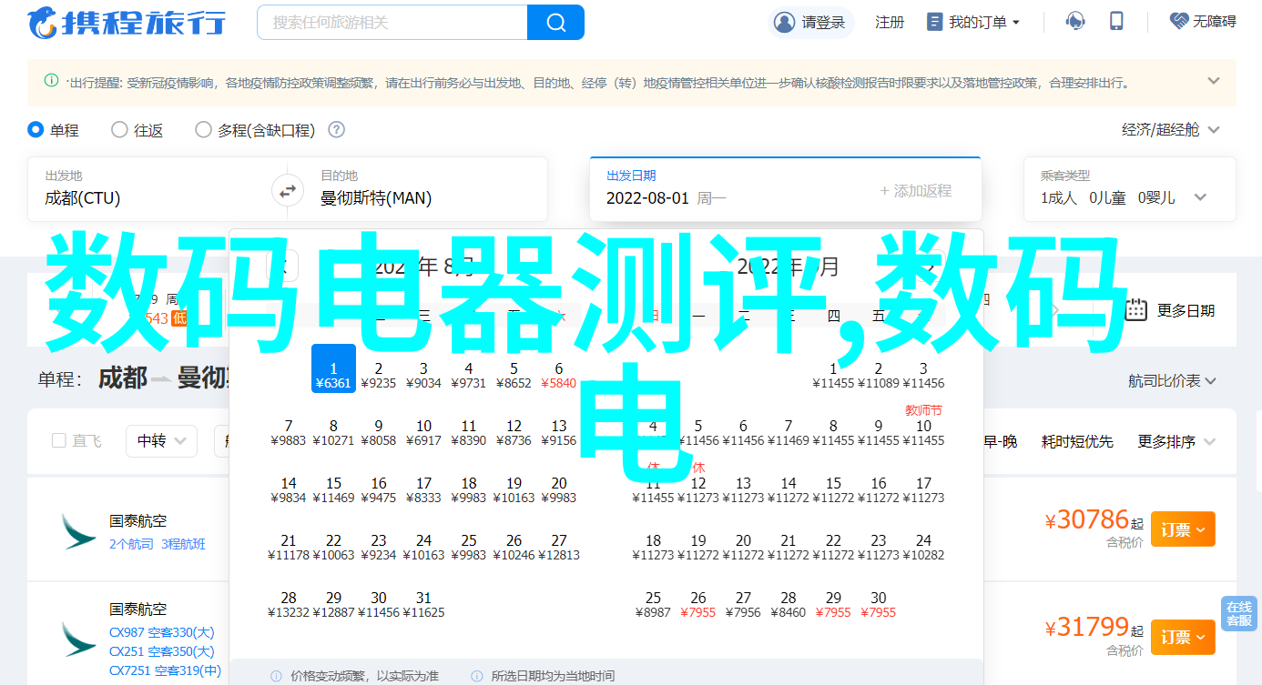Click the 我的订单 document icon

tap(934, 22)
